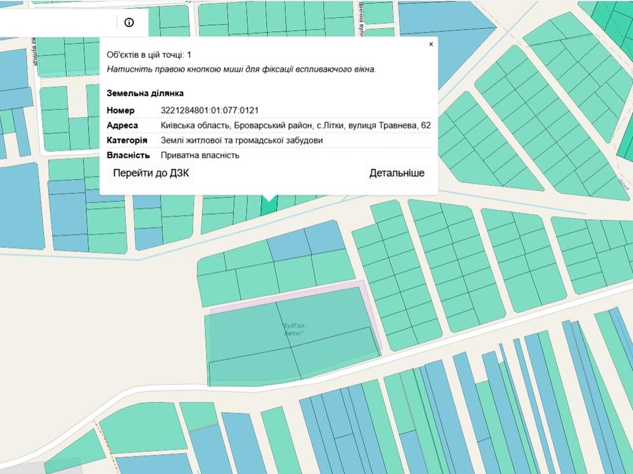633x474 pixels.
Task: Click the 'Об'єктів в цій точці: 1' line
Action: (x=149, y=55)
